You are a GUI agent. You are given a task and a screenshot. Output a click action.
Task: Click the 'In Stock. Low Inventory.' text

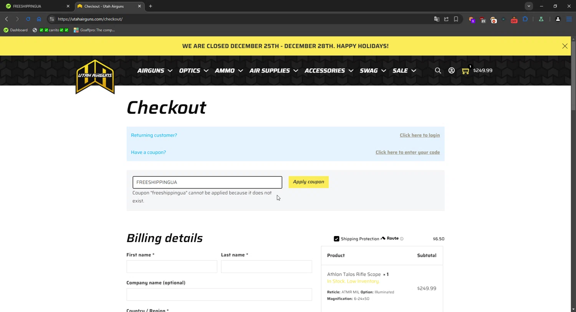pos(353,281)
